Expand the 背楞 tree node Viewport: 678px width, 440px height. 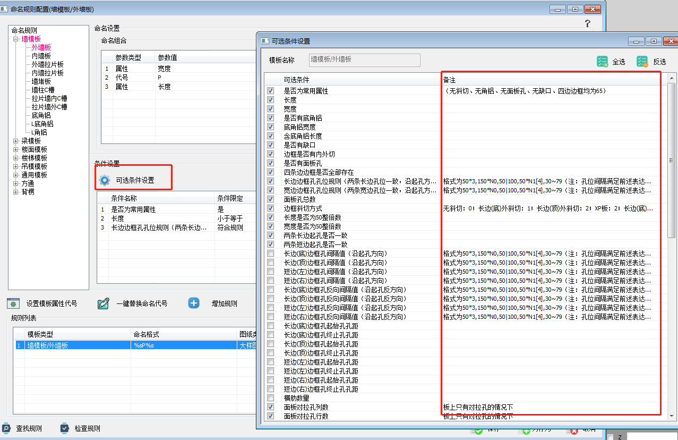coord(16,192)
